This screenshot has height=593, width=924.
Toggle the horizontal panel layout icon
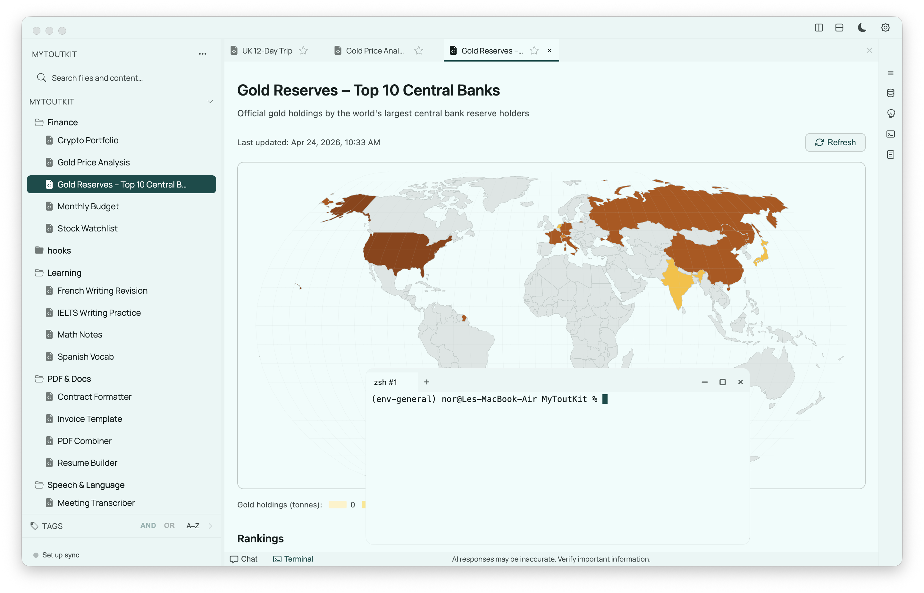click(x=839, y=28)
